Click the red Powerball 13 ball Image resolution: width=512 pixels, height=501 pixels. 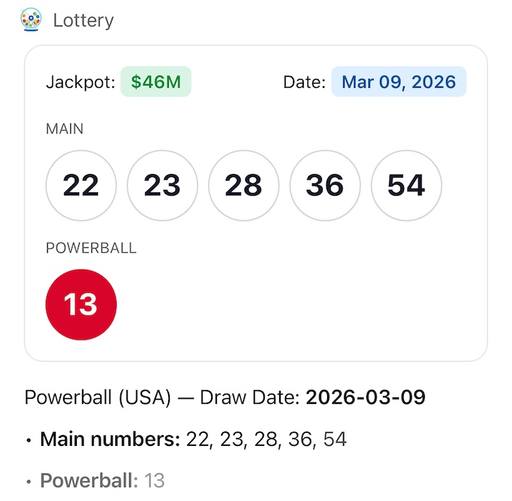click(80, 305)
